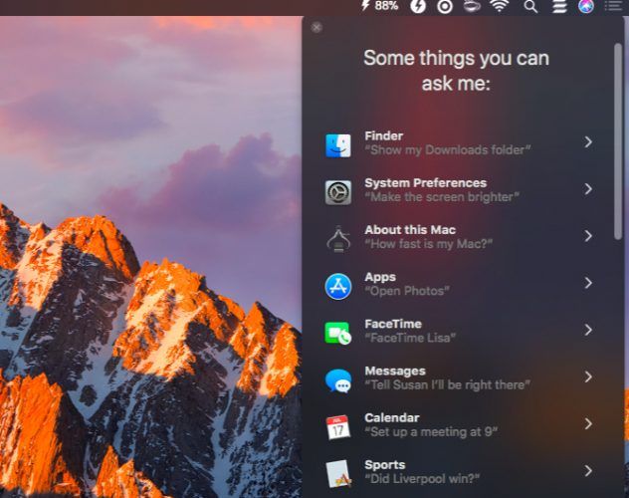
Task: Select "Make the screen brighter" example
Action: click(x=442, y=197)
